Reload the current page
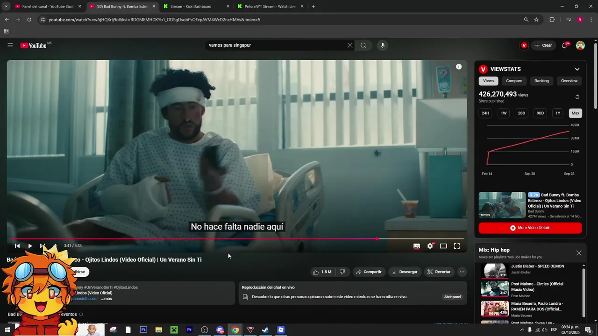598x336 pixels. (x=29, y=20)
